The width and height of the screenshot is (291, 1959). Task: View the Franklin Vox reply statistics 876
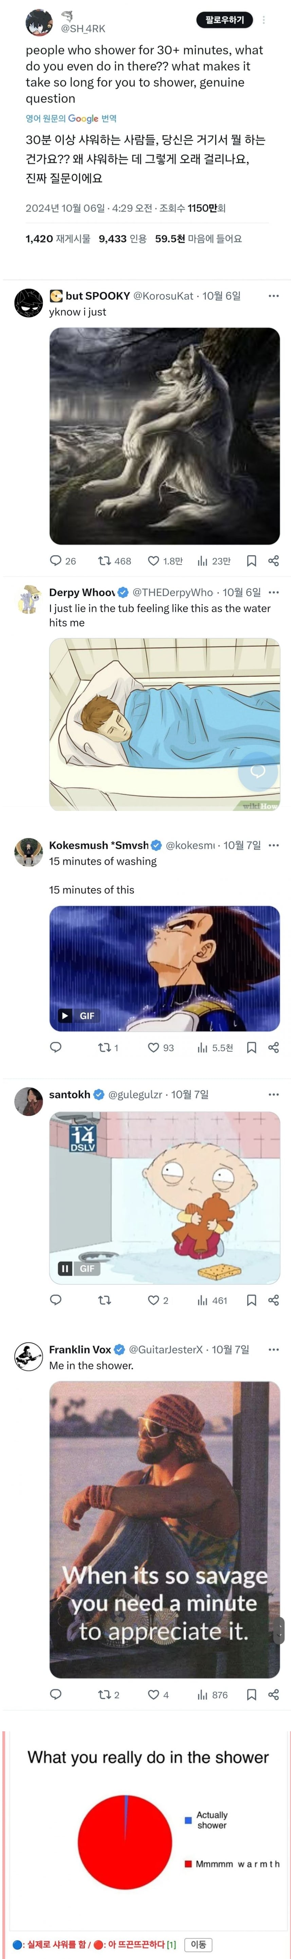(x=213, y=1694)
